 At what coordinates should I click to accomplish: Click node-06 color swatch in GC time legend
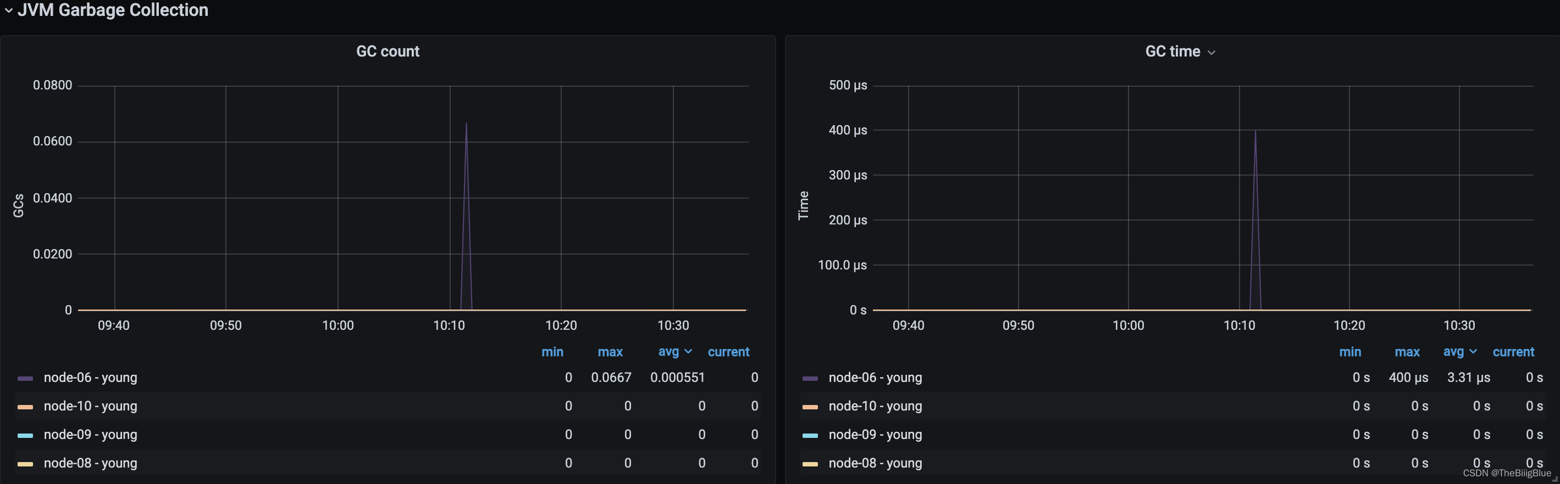click(x=810, y=378)
